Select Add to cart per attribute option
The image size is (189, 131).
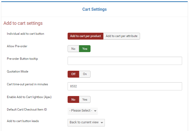(x=122, y=36)
